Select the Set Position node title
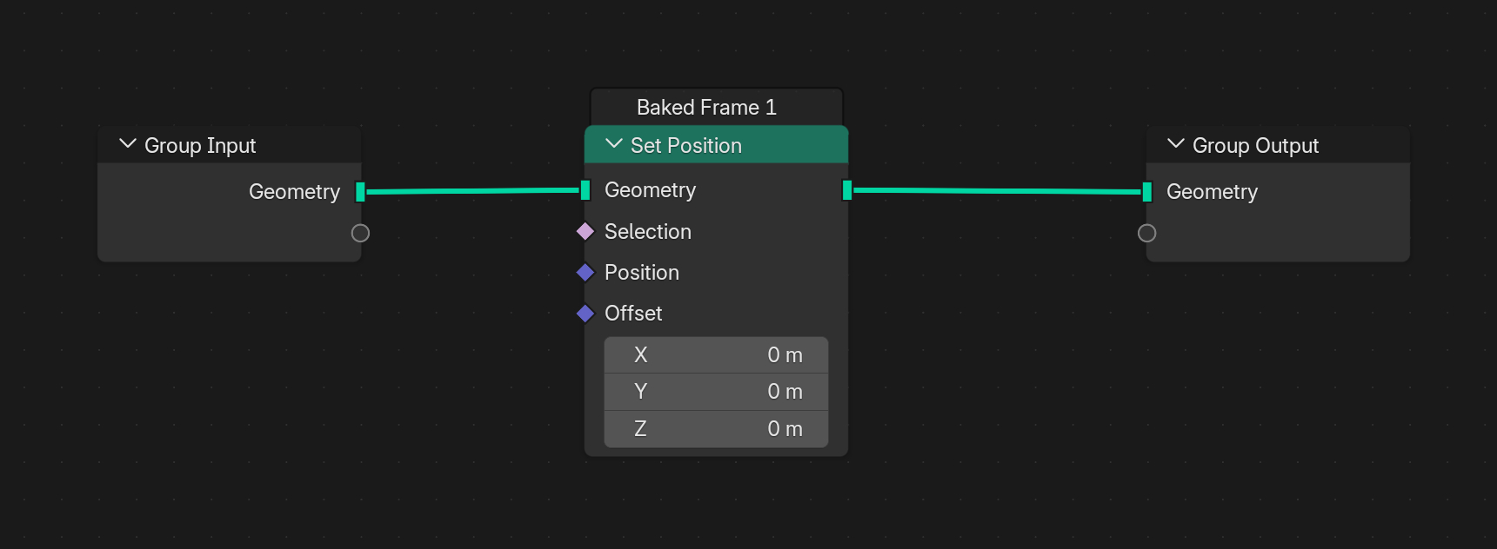 click(x=686, y=145)
